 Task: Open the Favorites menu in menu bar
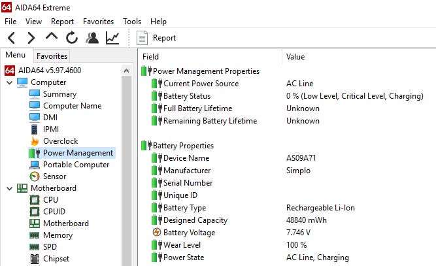pos(99,22)
